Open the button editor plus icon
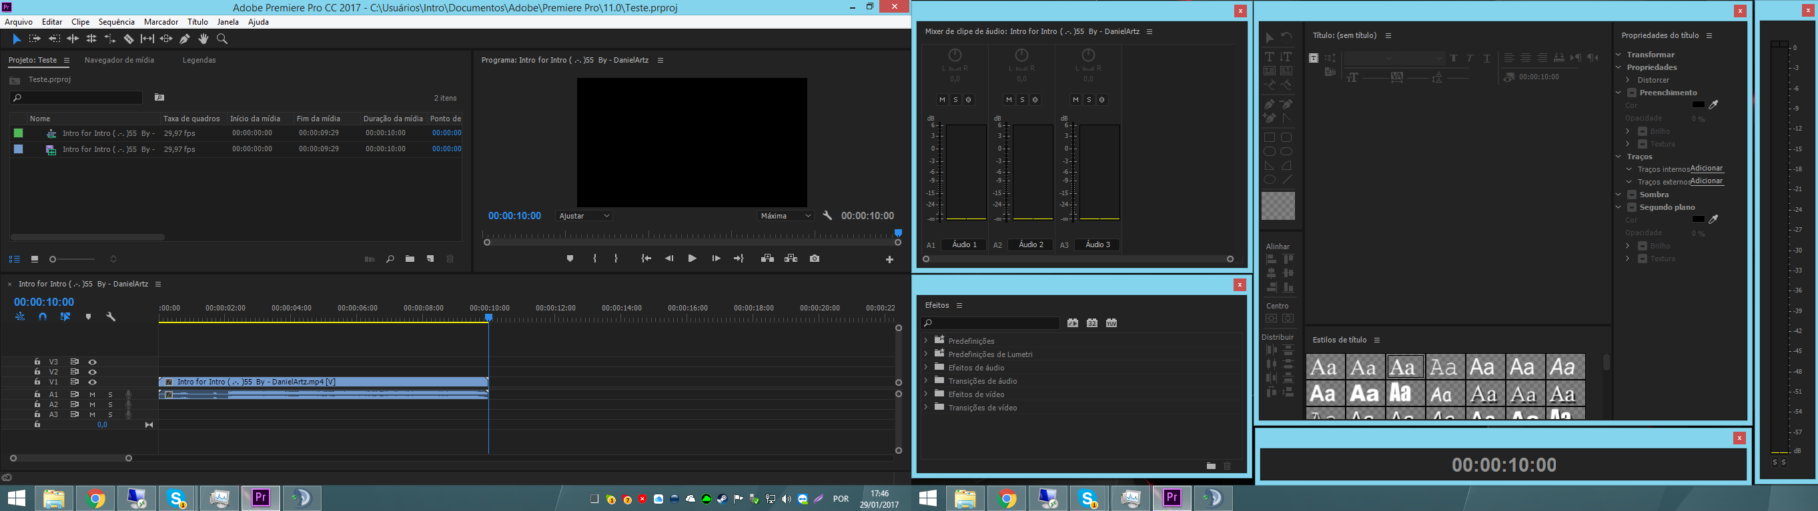Image resolution: width=1818 pixels, height=511 pixels. [x=890, y=259]
